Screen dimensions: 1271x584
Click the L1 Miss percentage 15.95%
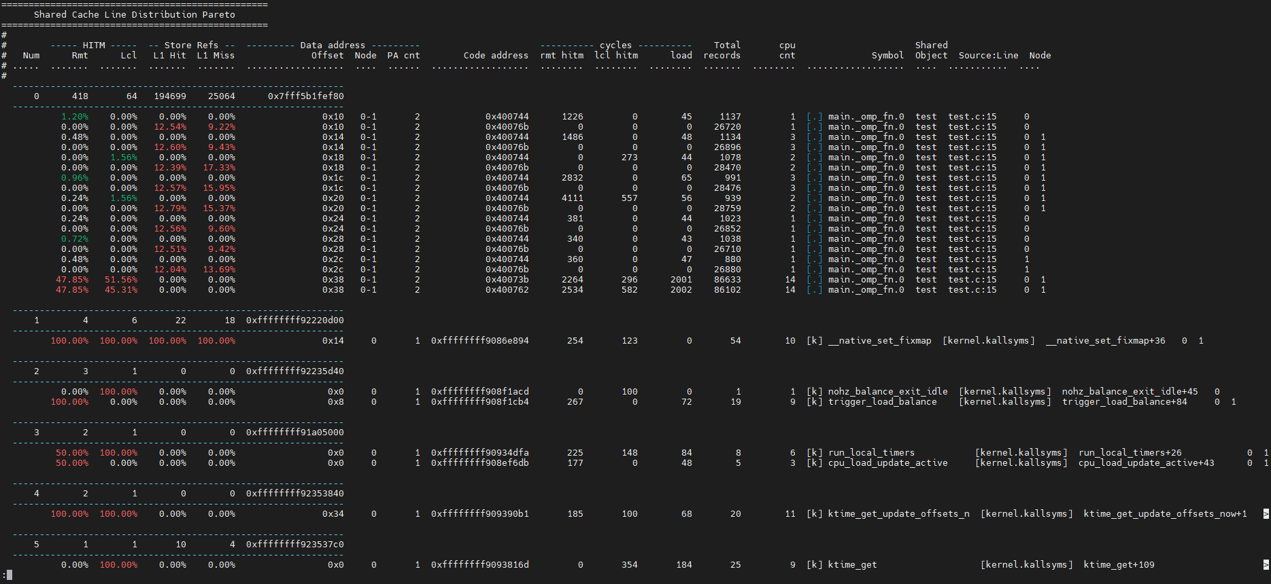click(x=219, y=188)
